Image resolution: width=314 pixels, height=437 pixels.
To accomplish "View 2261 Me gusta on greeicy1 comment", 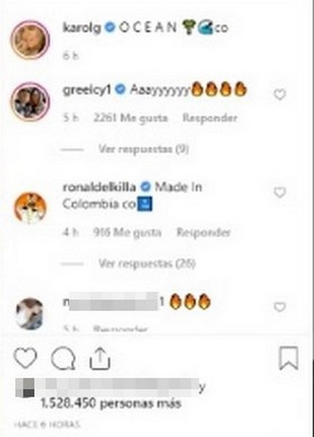I will coord(131,118).
